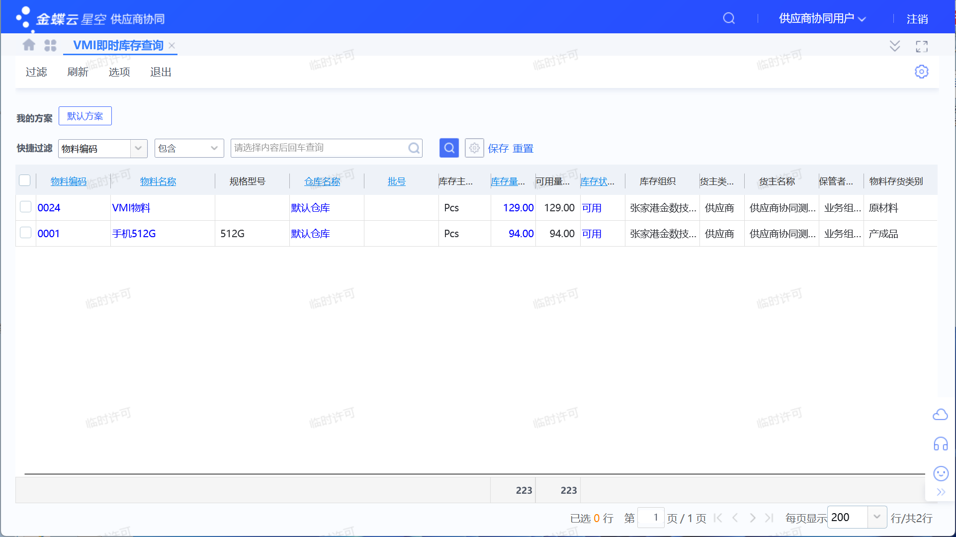Jump to first page arrow
Viewport: 956px width, 537px height.
[718, 518]
